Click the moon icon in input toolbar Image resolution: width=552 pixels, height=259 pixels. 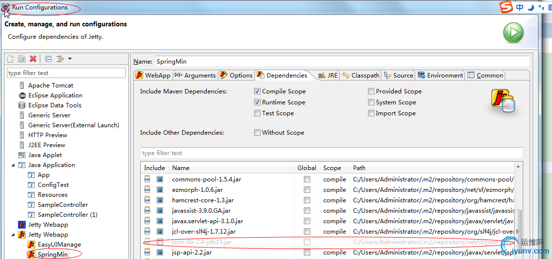(x=531, y=7)
